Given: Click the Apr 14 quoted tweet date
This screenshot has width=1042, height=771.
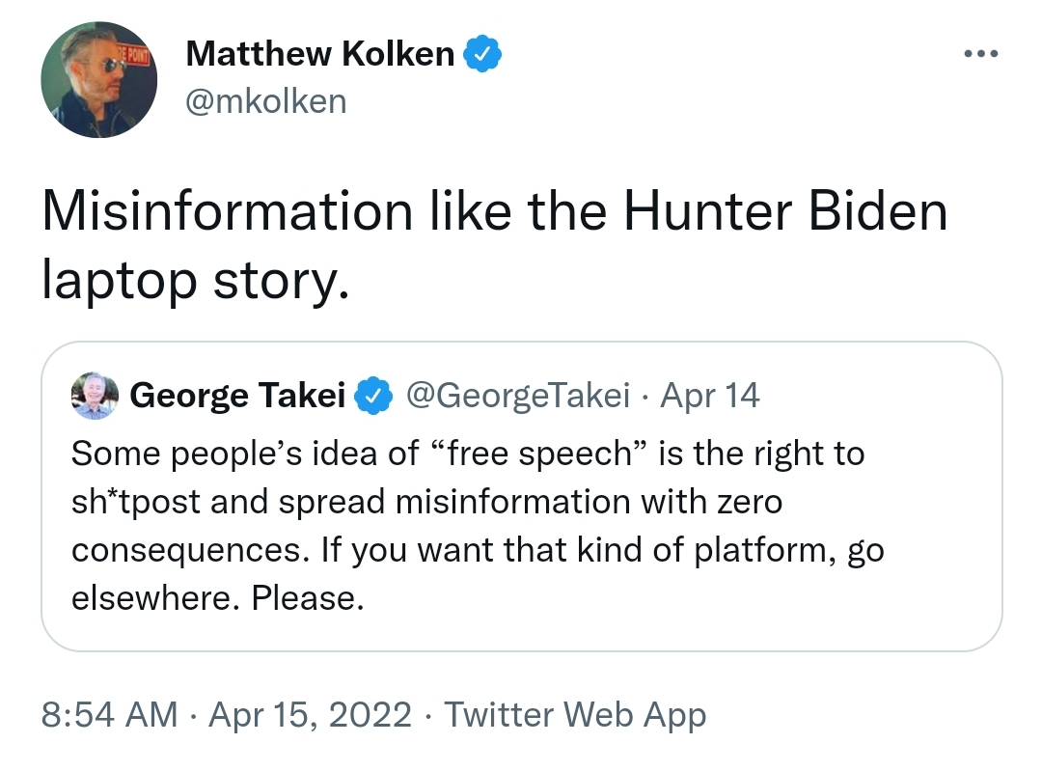Looking at the screenshot, I should click(709, 396).
